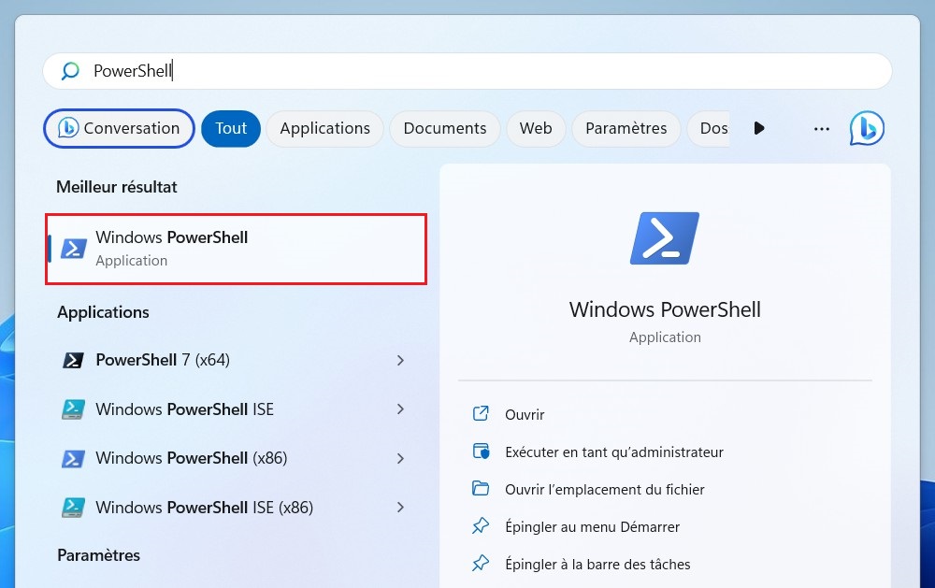
Task: Expand options for Windows PowerShell ISE (x86)
Action: pyautogui.click(x=401, y=508)
